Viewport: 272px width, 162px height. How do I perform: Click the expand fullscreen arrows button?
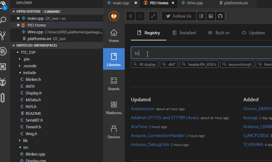[x=153, y=16]
